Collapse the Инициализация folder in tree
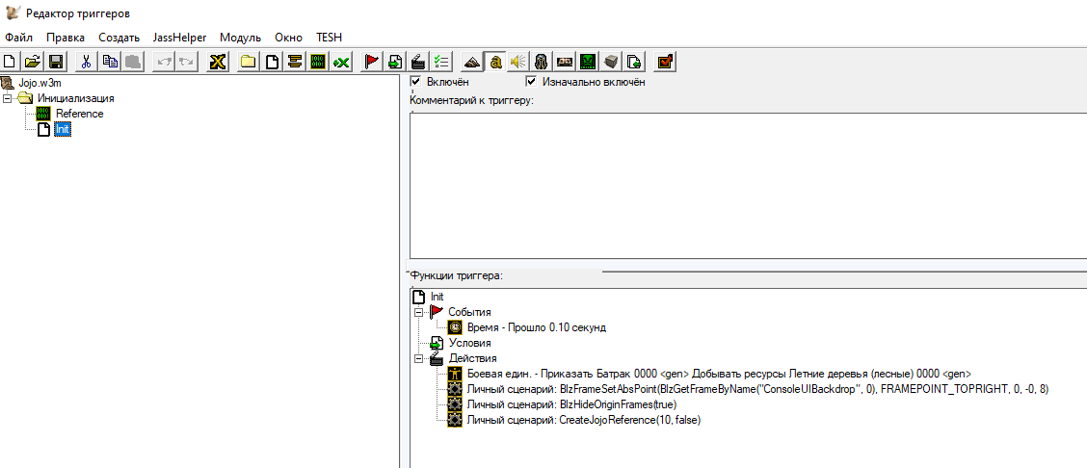1087x468 pixels. [7, 98]
